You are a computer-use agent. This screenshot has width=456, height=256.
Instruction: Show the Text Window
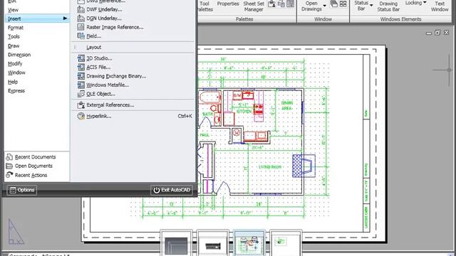[440, 6]
